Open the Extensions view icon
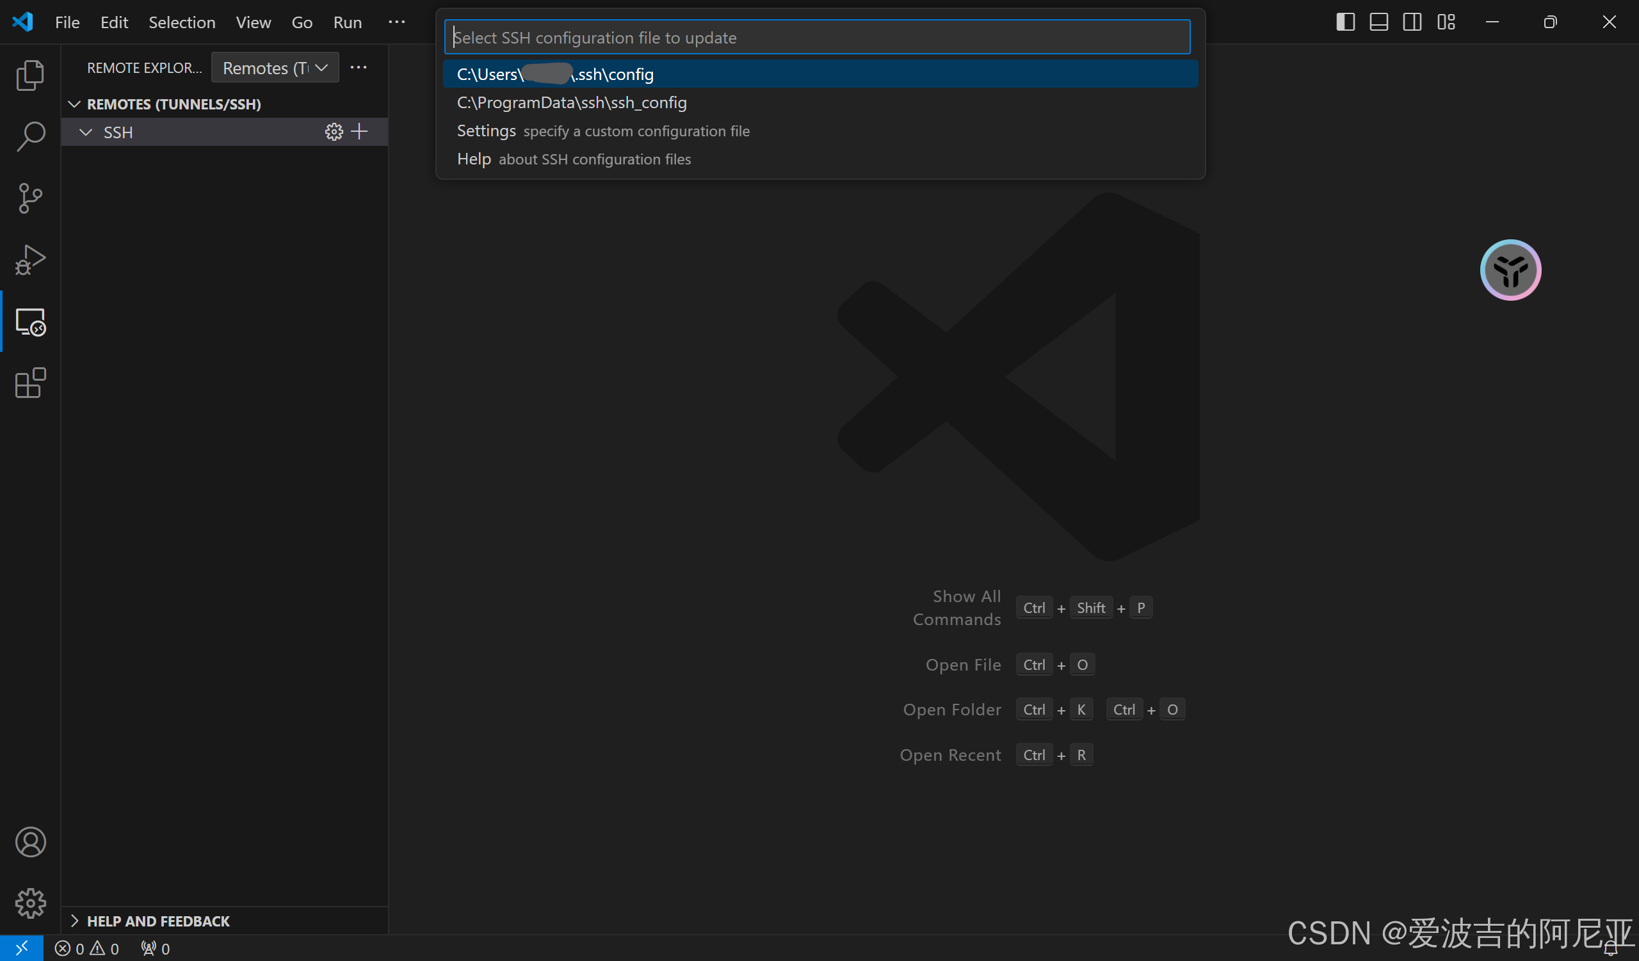This screenshot has height=961, width=1639. pos(30,383)
